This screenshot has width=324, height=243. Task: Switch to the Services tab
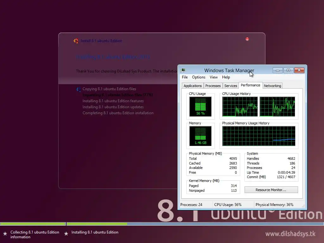click(231, 86)
